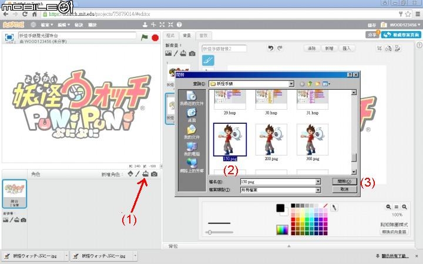Paint new sprite brush icon
This screenshot has height=264, width=423.
pos(137,174)
